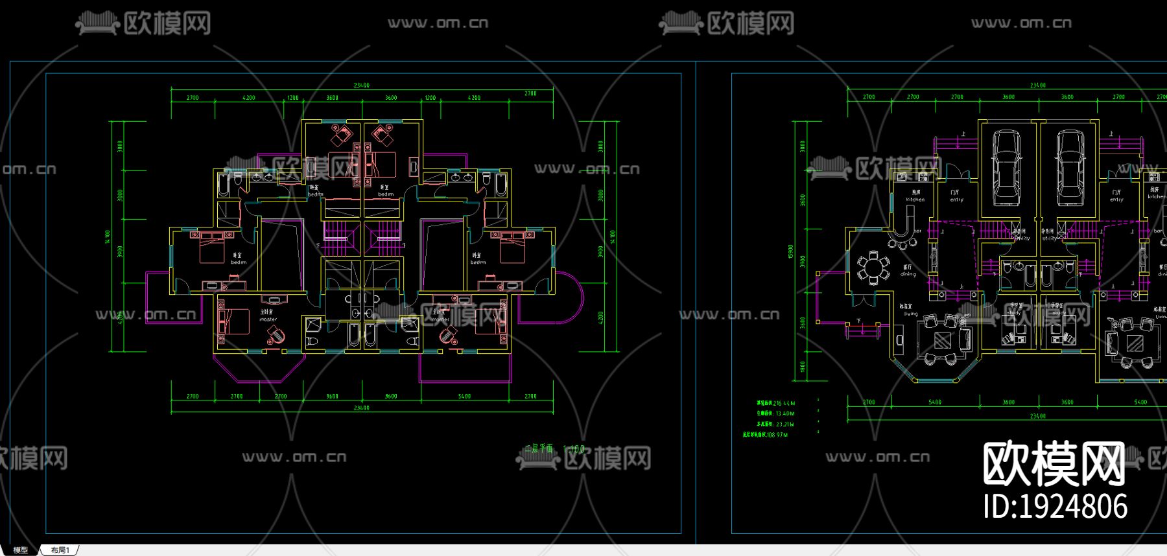1167x556 pixels.
Task: Select the 108.97 M area text line
Action: [765, 435]
